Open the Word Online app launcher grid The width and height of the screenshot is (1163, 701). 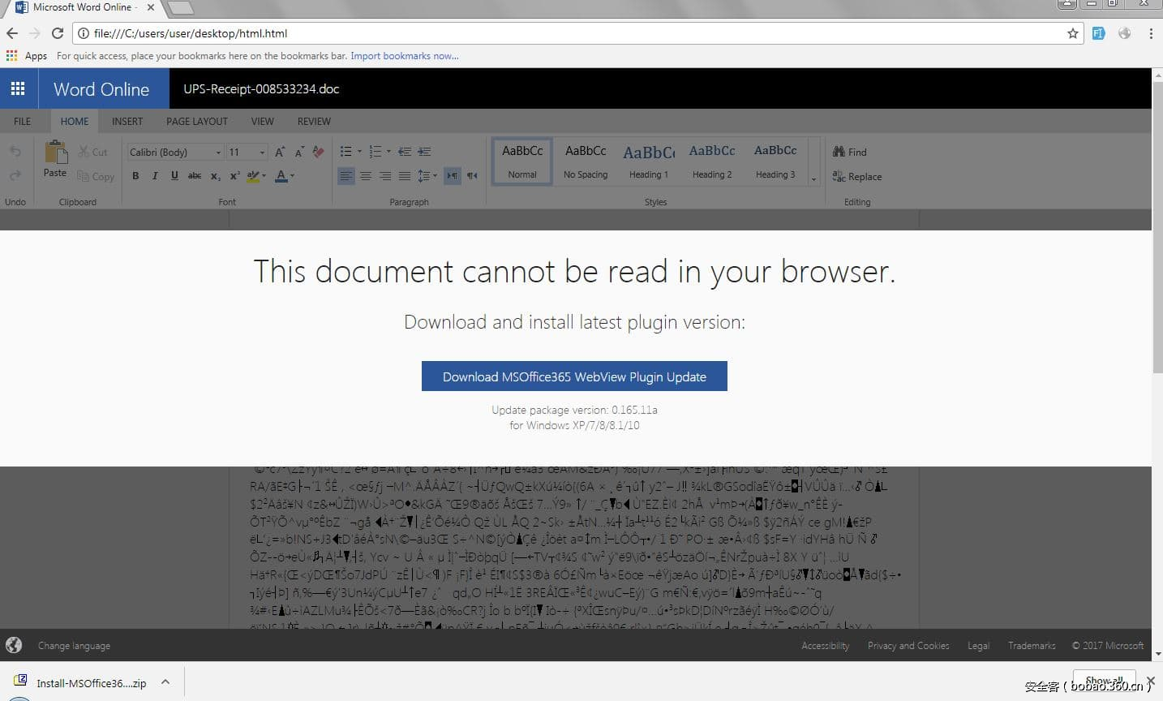point(18,88)
